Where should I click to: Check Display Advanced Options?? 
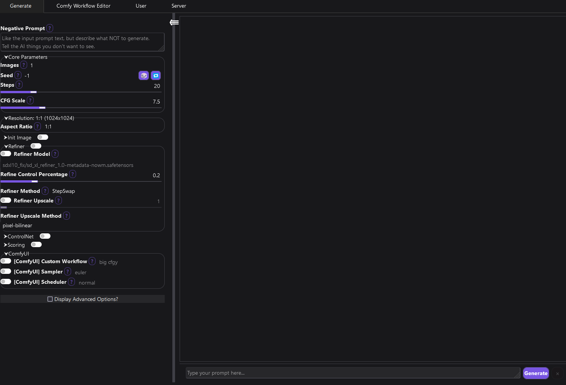(x=50, y=299)
